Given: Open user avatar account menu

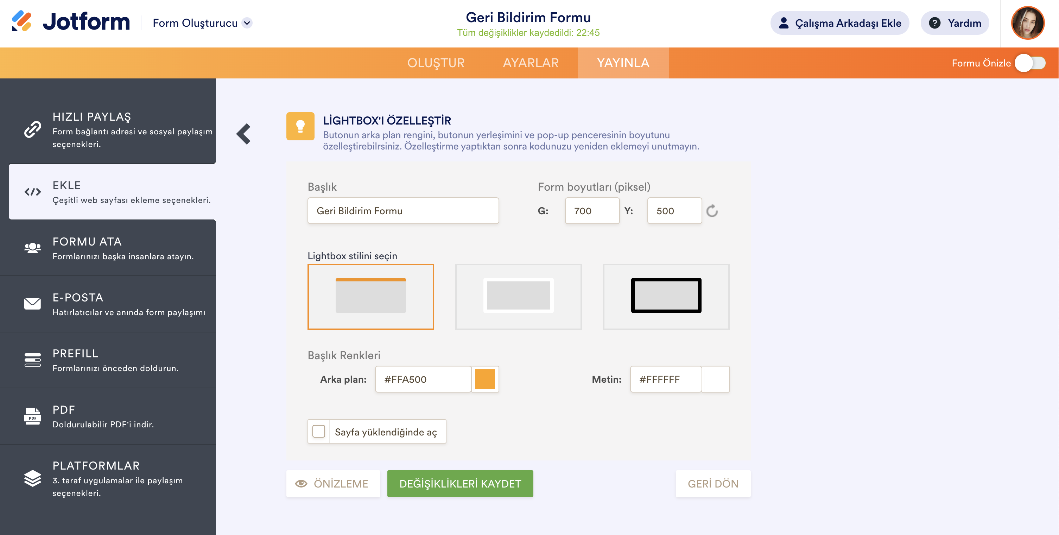Looking at the screenshot, I should (x=1027, y=23).
